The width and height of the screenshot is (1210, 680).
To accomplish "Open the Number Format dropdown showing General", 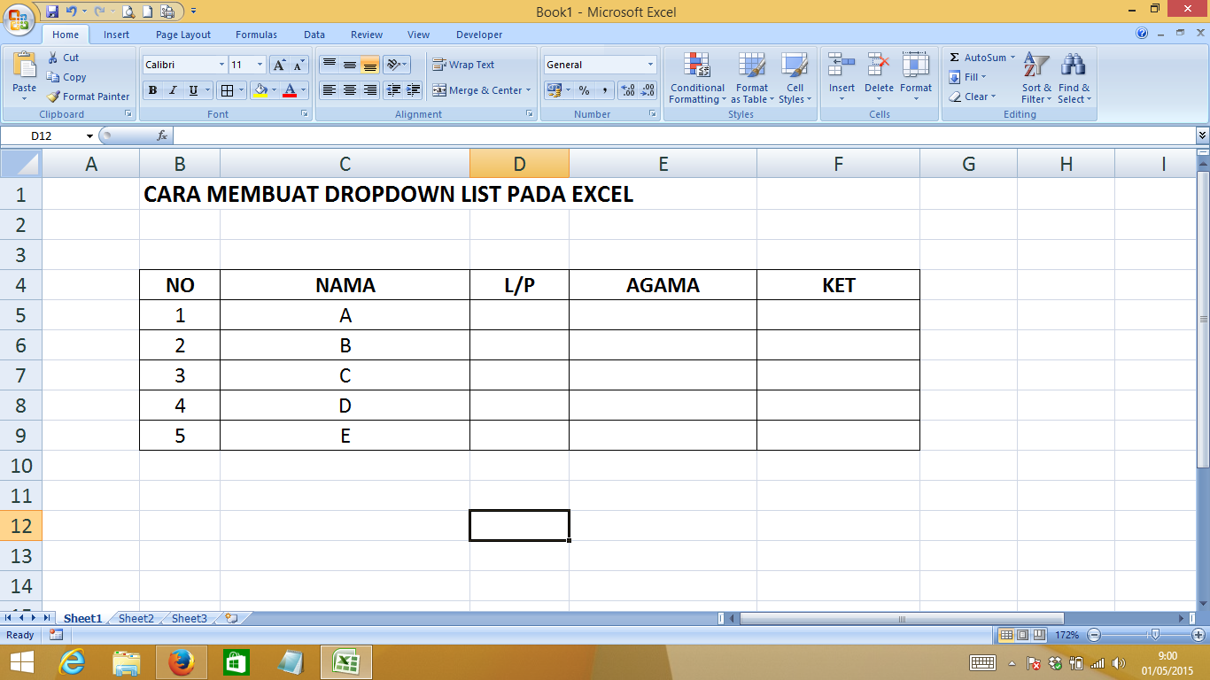I will pyautogui.click(x=599, y=65).
